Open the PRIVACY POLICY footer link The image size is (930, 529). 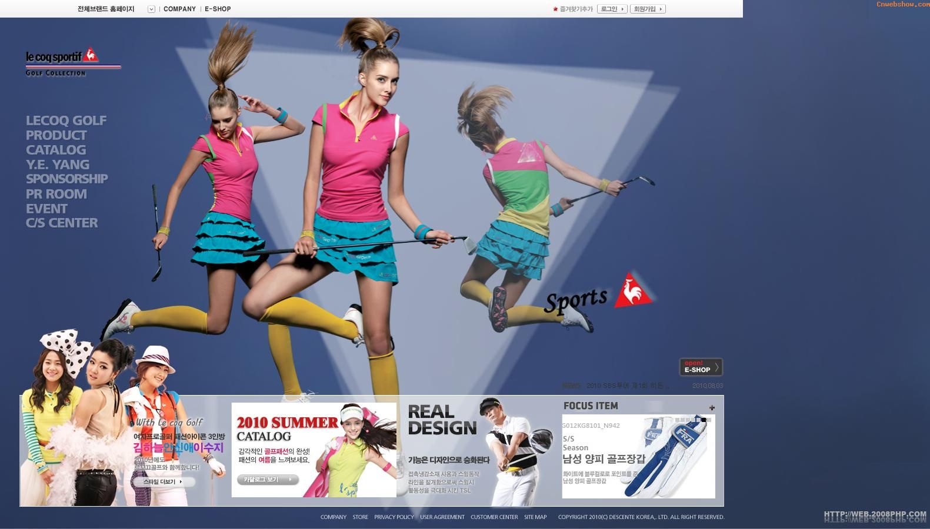394,517
